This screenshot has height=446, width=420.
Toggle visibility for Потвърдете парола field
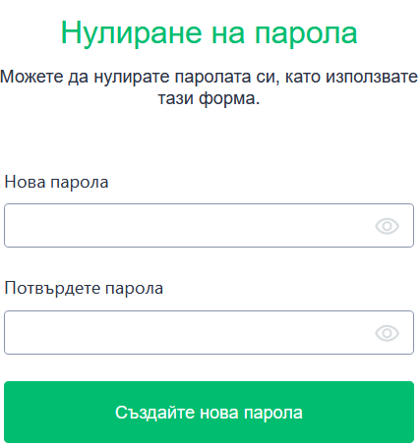[387, 333]
